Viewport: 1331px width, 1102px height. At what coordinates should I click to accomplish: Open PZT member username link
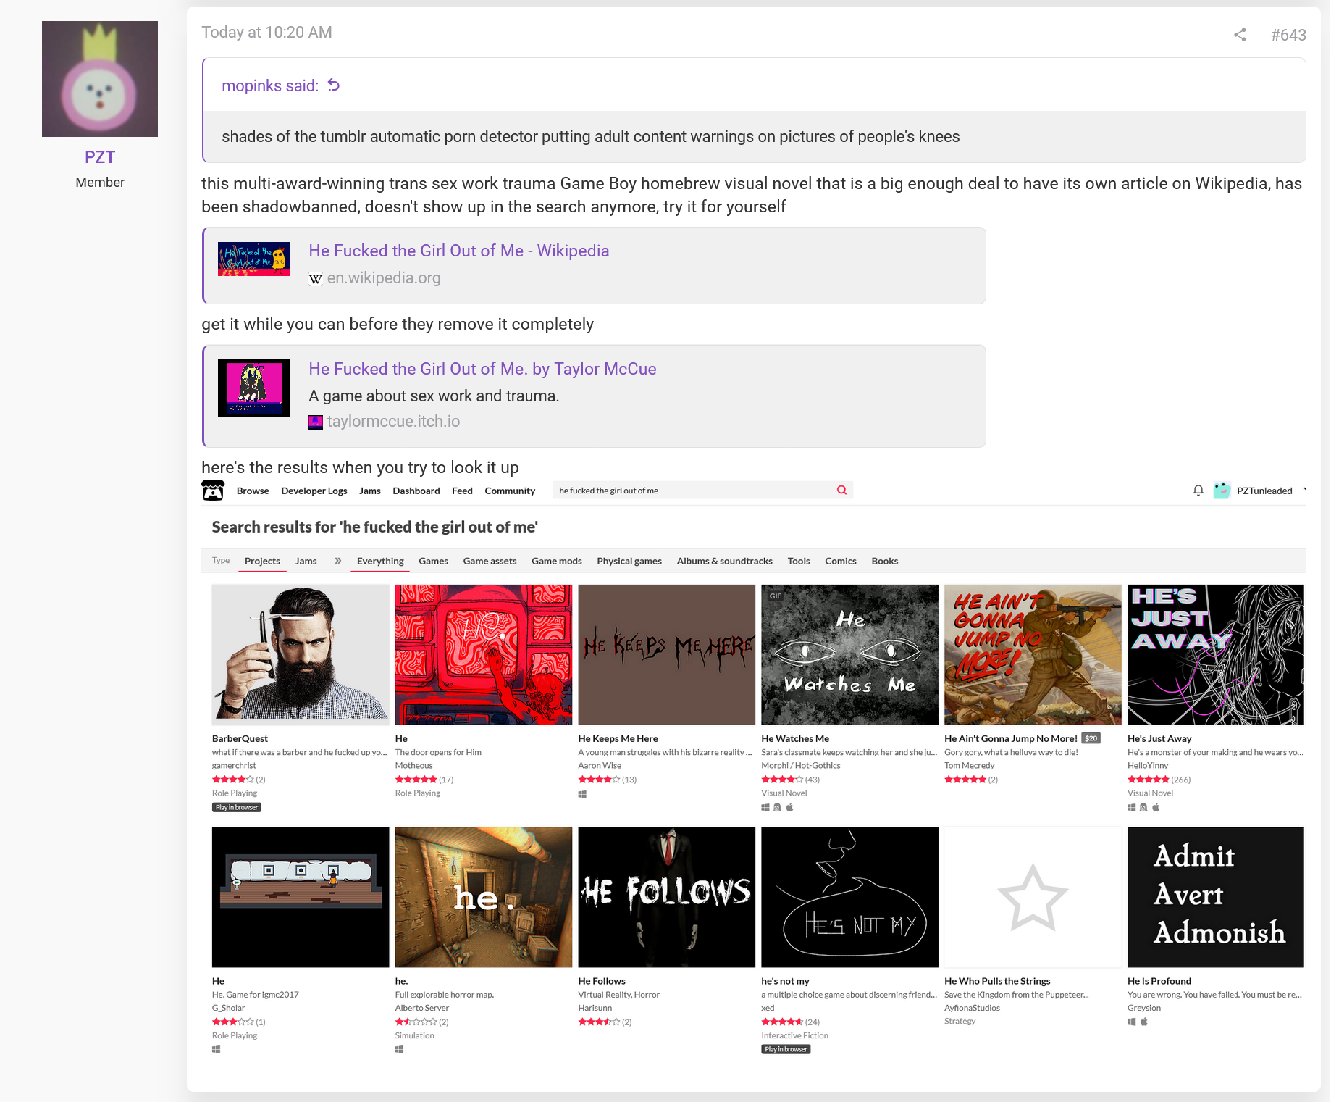pyautogui.click(x=100, y=157)
